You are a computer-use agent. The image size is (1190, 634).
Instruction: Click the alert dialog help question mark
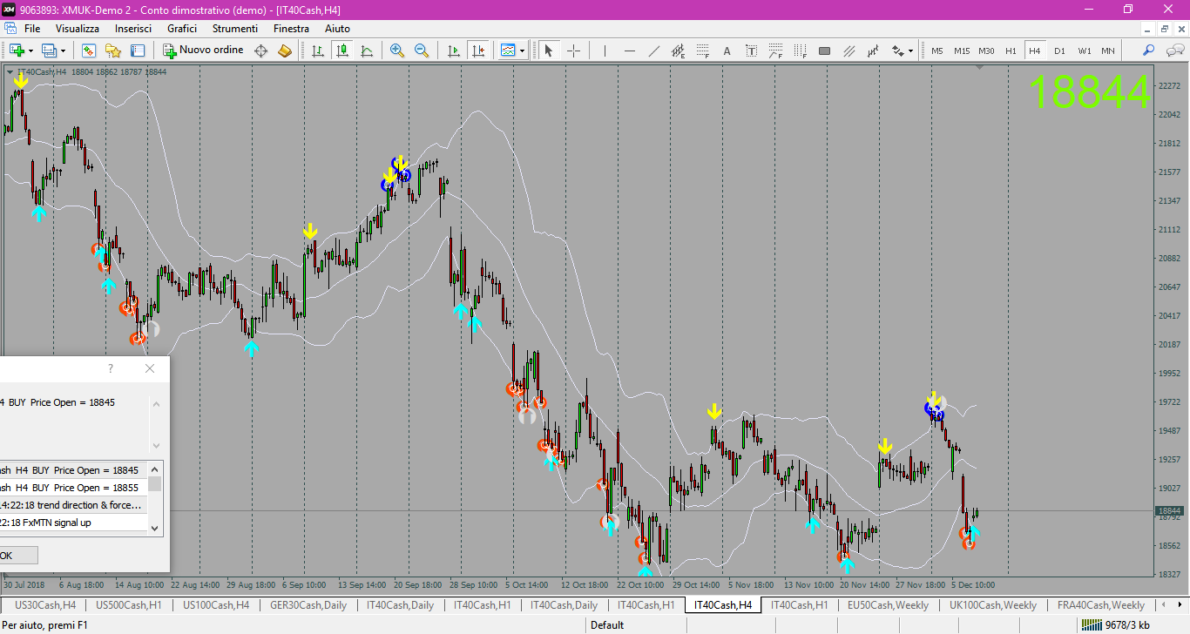110,368
